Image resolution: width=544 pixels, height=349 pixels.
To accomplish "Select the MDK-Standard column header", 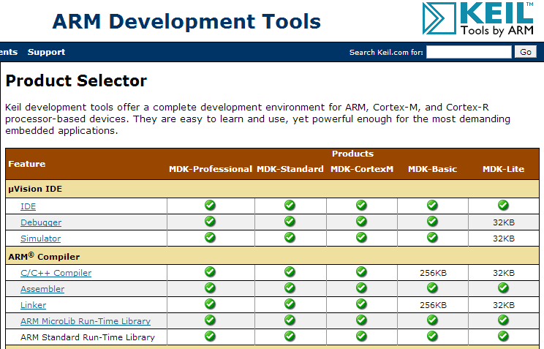I will click(x=290, y=169).
